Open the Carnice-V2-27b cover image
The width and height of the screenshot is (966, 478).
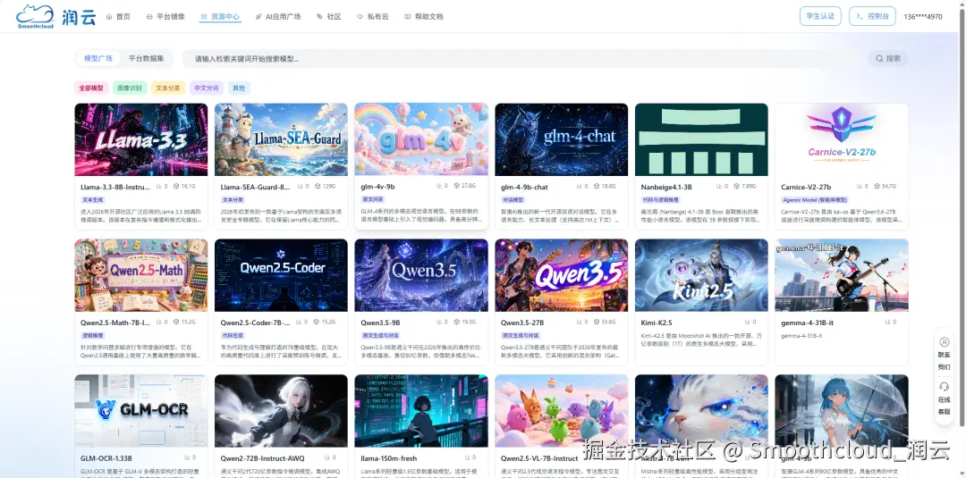842,139
